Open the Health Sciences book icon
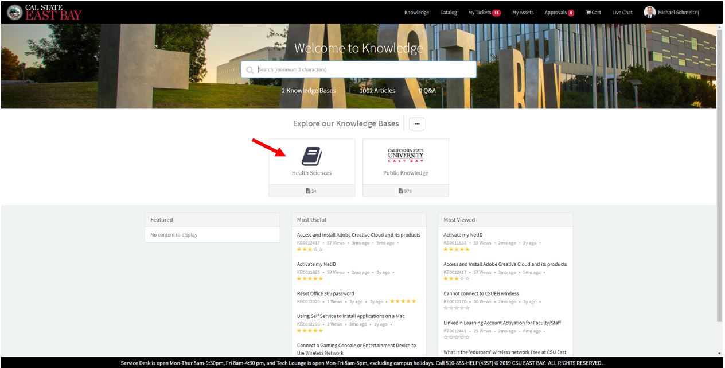This screenshot has height=368, width=725. 311,156
